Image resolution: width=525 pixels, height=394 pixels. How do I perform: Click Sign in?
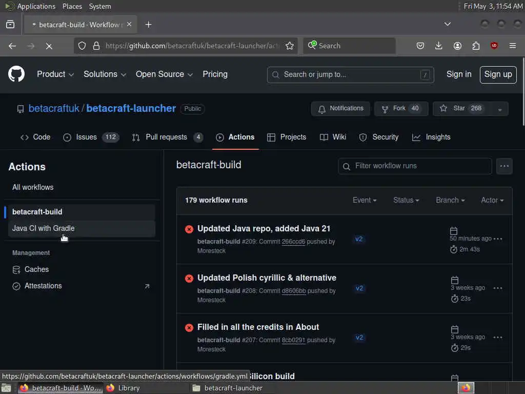tap(459, 74)
